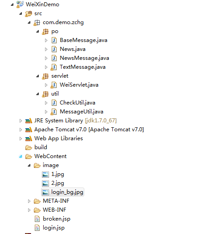Click the servlet package icon

pos(45,76)
